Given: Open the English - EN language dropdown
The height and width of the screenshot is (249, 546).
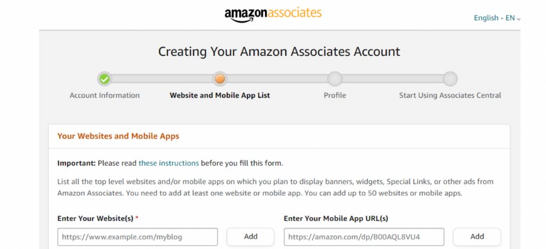Looking at the screenshot, I should point(497,18).
